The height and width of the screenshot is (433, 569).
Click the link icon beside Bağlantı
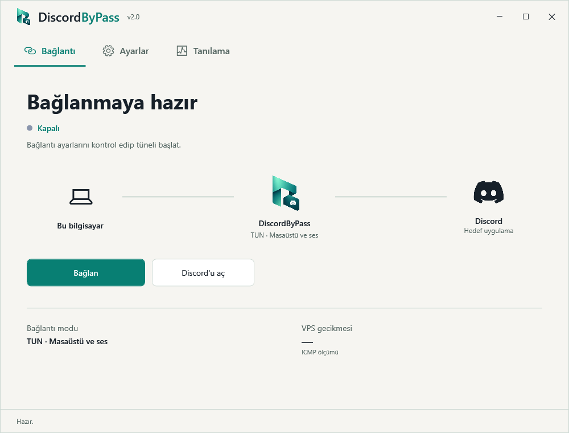click(30, 51)
